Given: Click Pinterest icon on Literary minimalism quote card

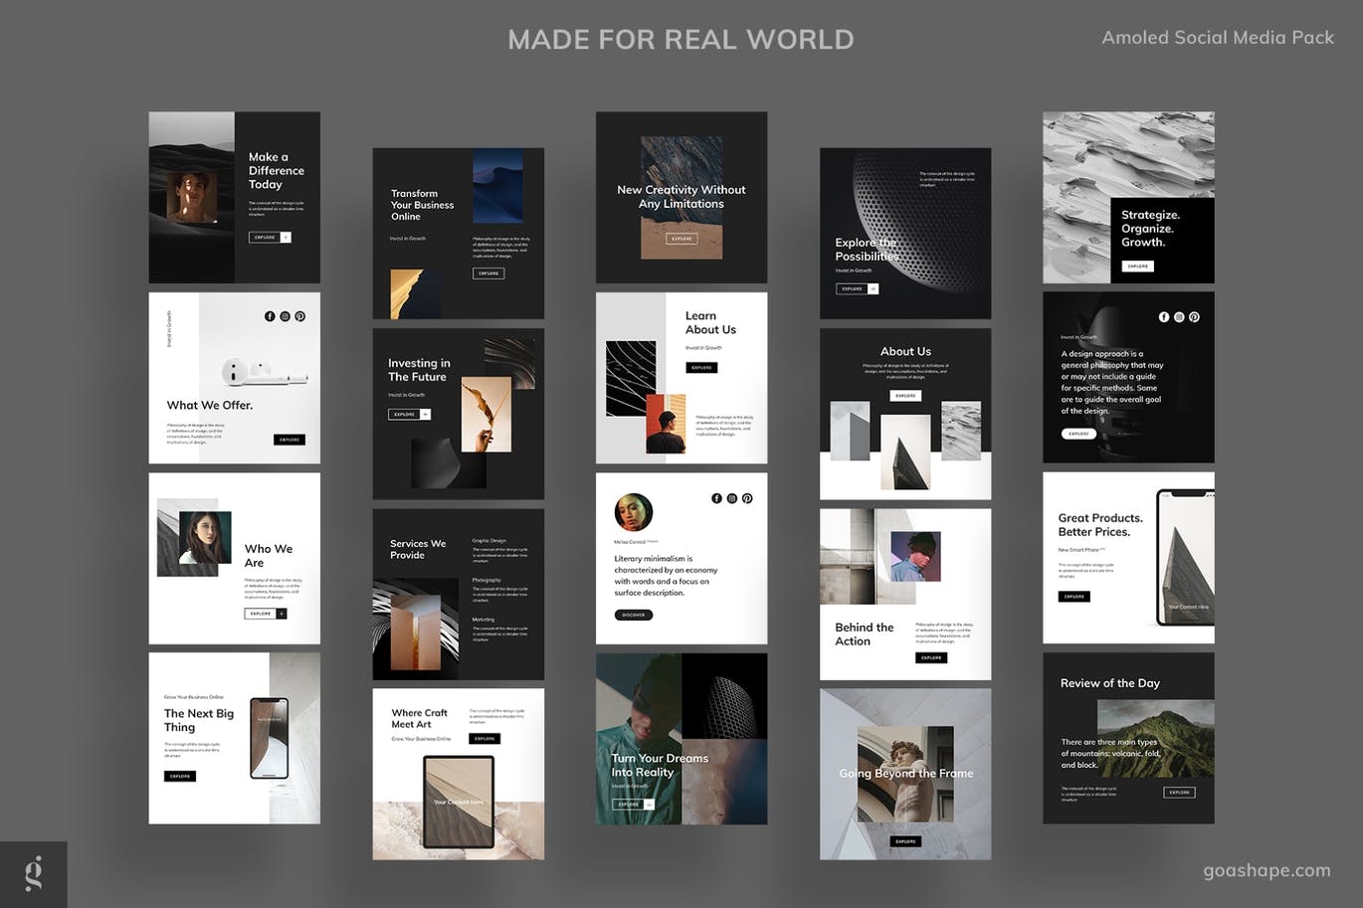Looking at the screenshot, I should (747, 498).
